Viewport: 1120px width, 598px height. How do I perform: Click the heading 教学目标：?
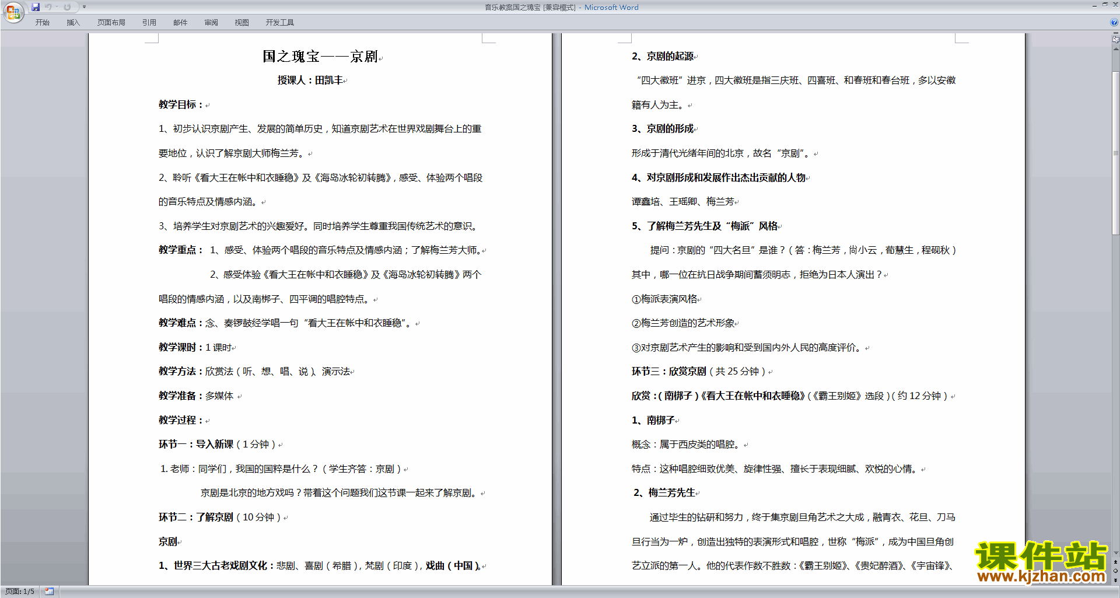point(181,104)
